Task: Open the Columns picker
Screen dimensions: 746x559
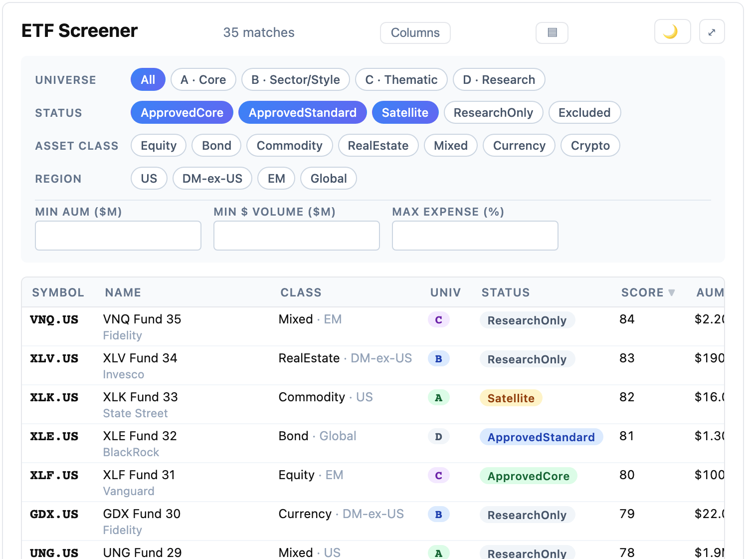Action: 415,33
